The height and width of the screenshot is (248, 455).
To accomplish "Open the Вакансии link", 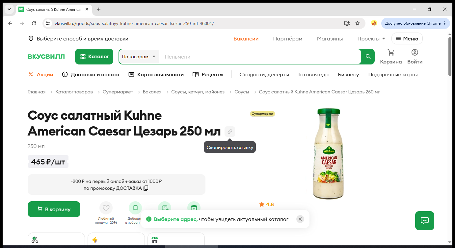I will [x=246, y=39].
